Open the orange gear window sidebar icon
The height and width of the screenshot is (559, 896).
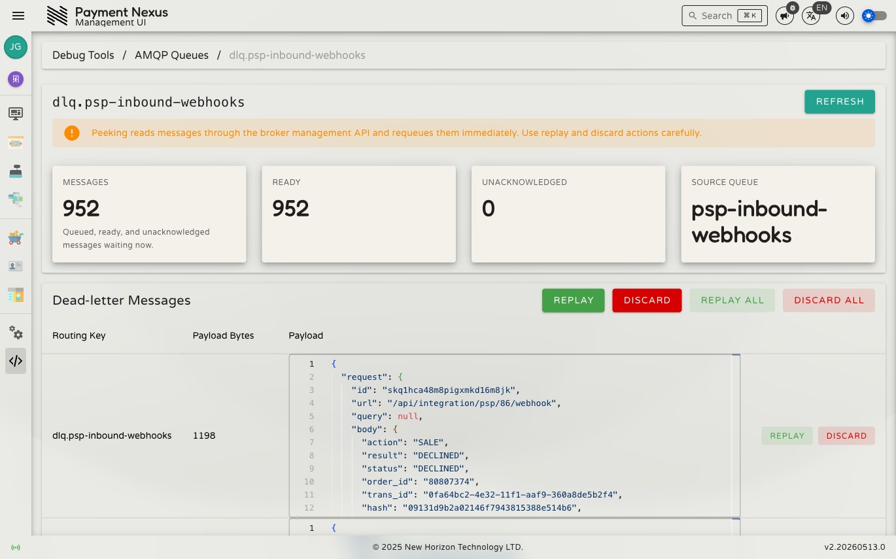coord(16,143)
